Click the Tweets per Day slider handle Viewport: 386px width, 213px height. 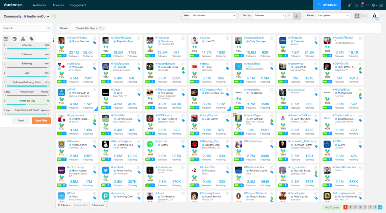pos(28,104)
